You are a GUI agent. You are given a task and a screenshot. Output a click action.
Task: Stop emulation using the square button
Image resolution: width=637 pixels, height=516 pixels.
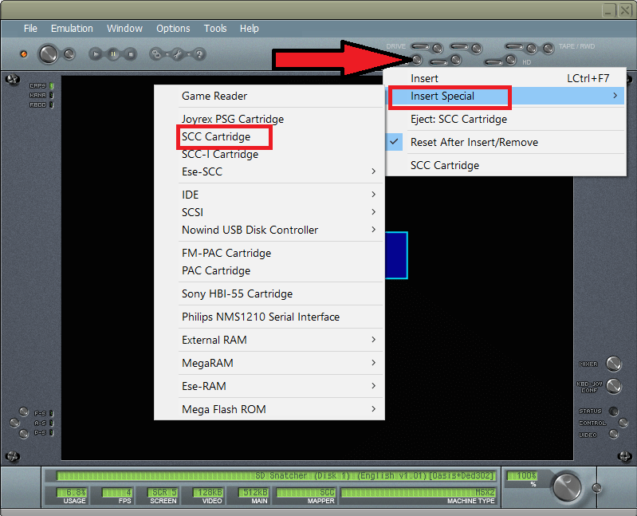click(129, 54)
